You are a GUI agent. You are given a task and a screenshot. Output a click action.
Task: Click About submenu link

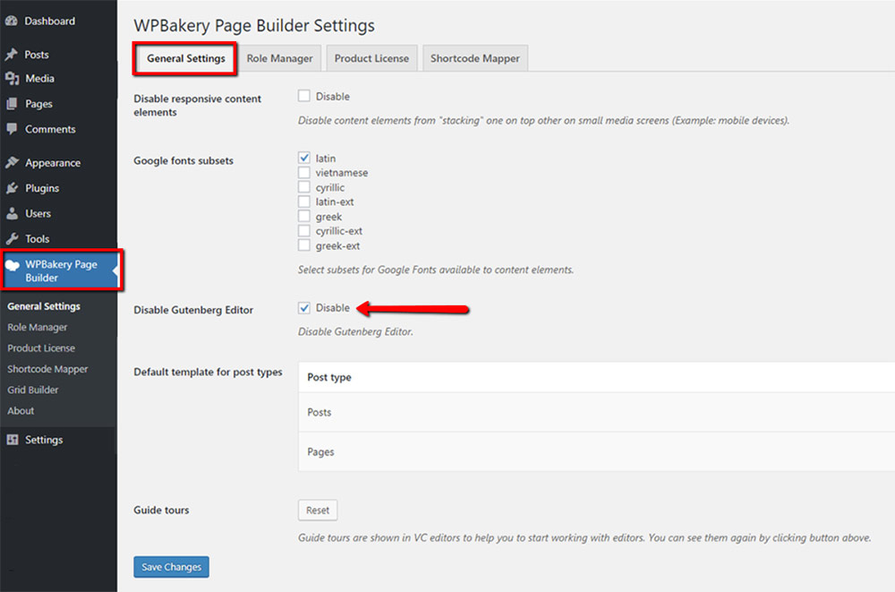pos(21,411)
